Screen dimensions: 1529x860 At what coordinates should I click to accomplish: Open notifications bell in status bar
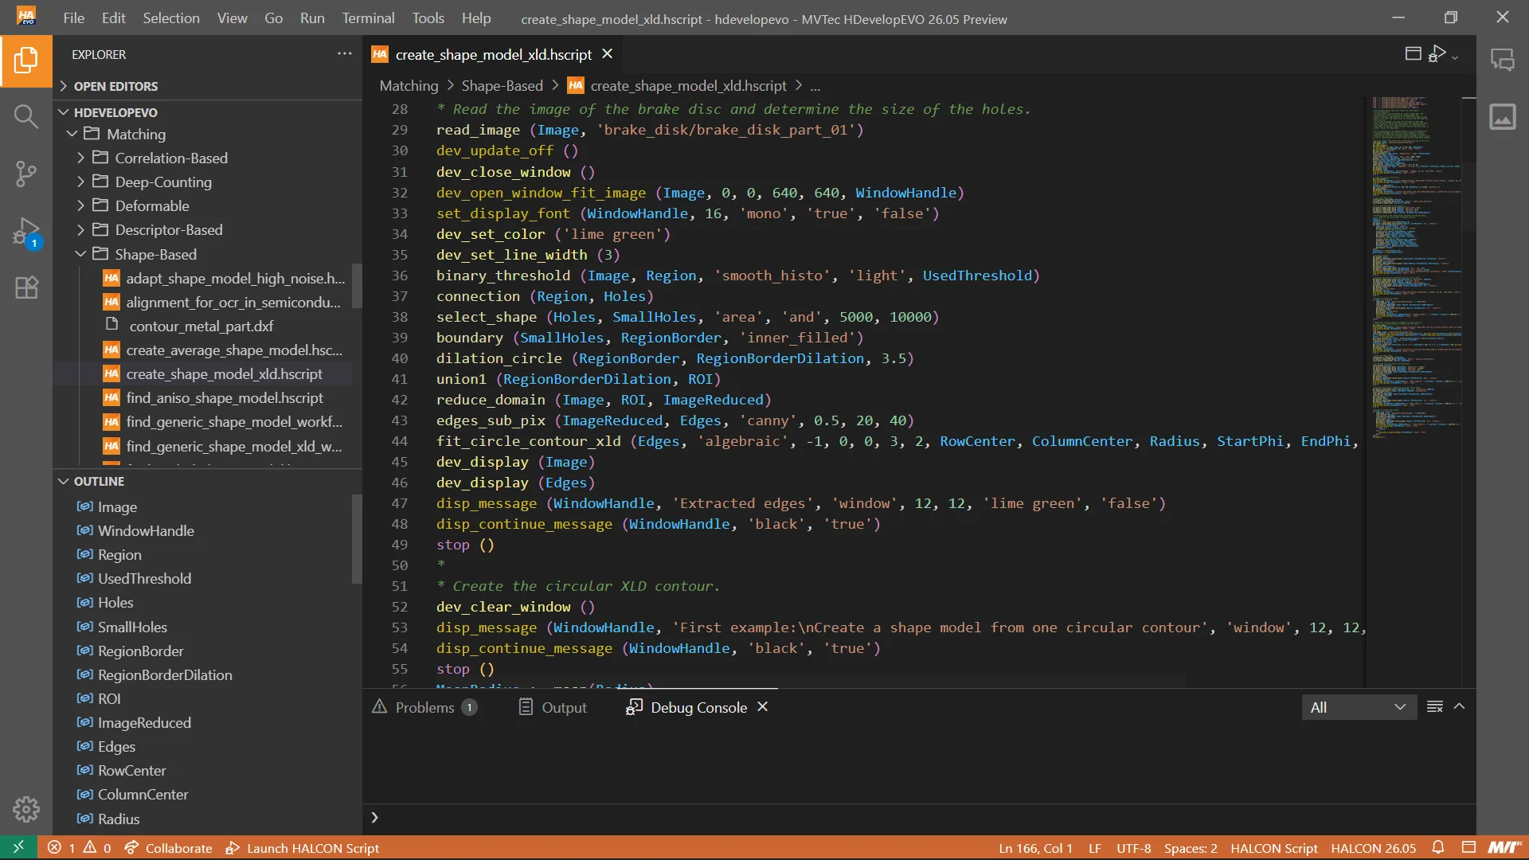coord(1438,847)
